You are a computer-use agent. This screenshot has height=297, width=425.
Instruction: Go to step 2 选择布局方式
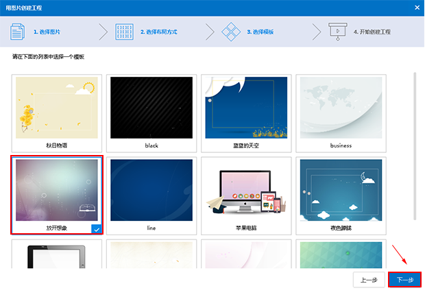[x=159, y=32]
